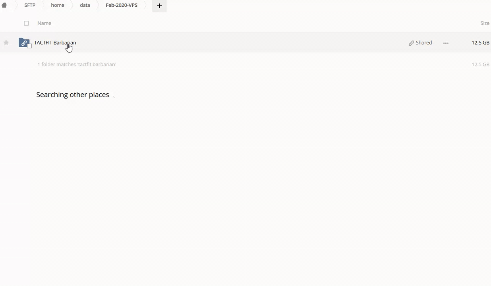The width and height of the screenshot is (491, 286).
Task: Jump to the home breadcrumb segment
Action: [58, 5]
